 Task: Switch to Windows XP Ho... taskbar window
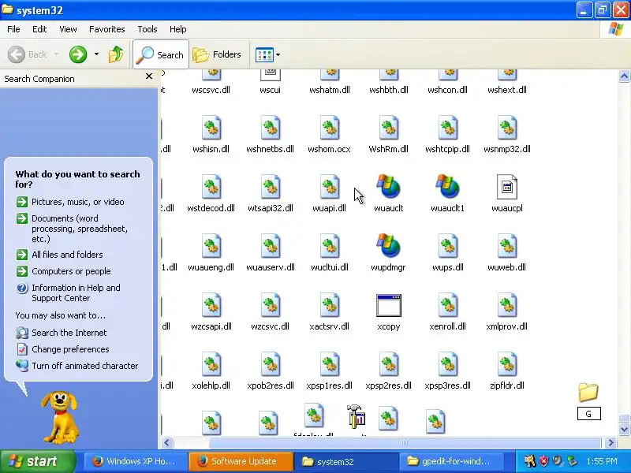(135, 461)
